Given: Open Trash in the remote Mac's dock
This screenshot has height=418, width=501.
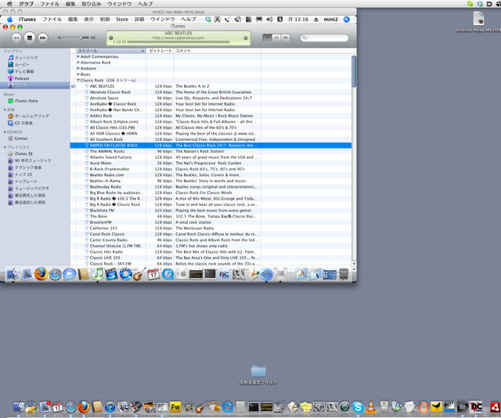Looking at the screenshot, I should pos(344,274).
